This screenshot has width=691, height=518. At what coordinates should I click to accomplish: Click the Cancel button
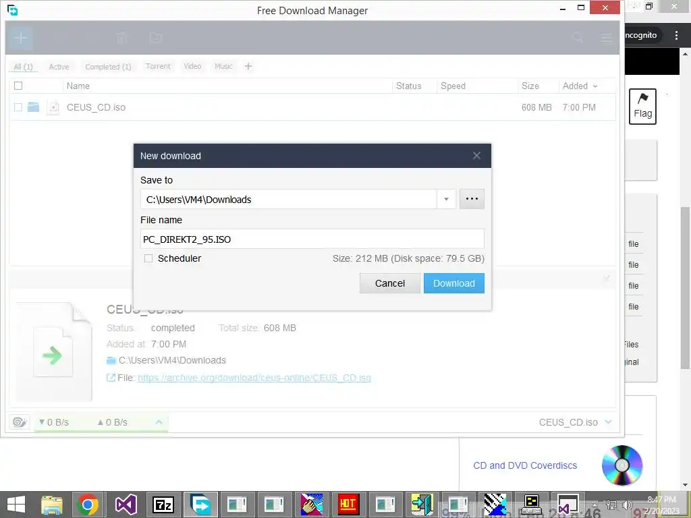coord(389,283)
